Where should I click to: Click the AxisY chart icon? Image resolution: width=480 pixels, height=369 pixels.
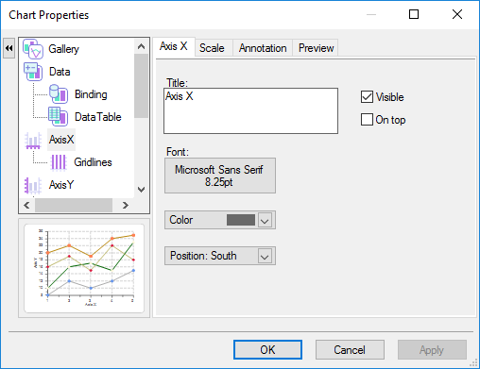(x=33, y=185)
